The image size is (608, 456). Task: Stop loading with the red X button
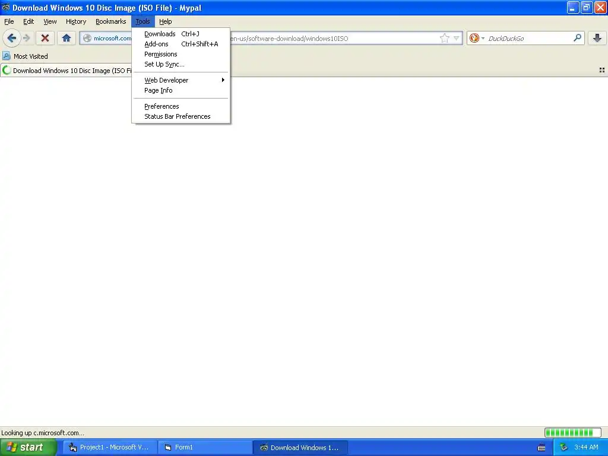click(x=45, y=38)
